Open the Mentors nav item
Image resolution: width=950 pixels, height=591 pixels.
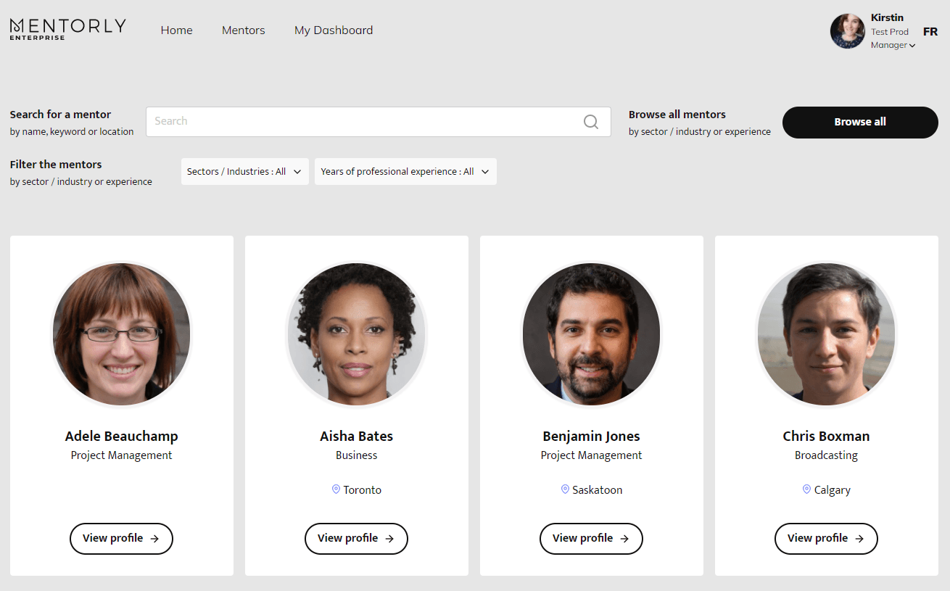243,30
